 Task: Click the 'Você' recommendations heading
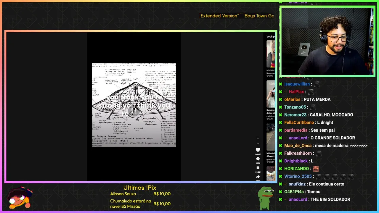click(271, 37)
